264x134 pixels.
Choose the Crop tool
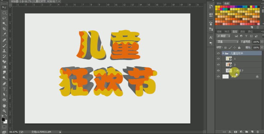(4, 29)
